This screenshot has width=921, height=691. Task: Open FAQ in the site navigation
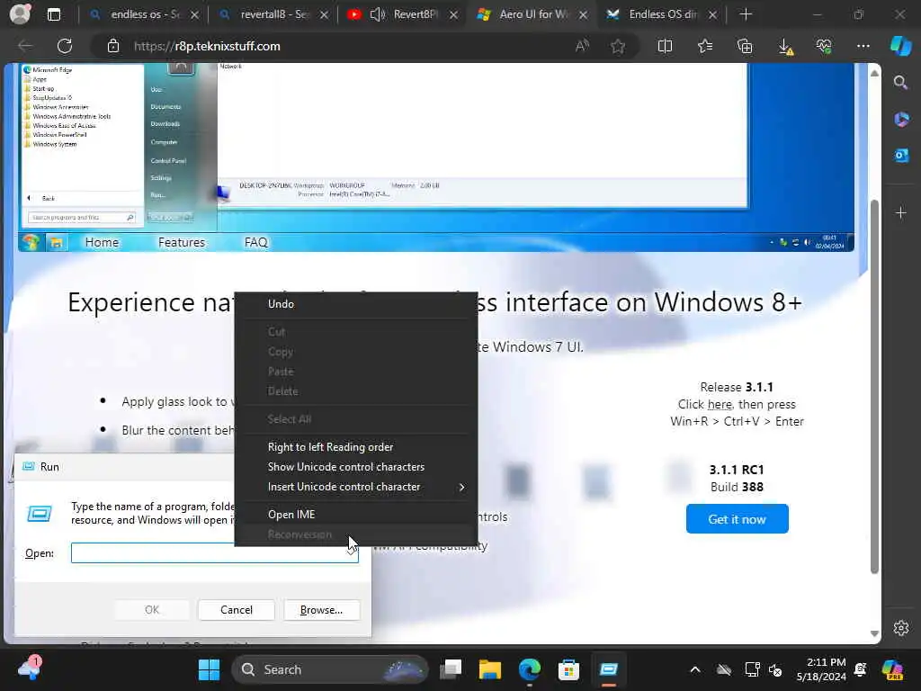coord(256,242)
